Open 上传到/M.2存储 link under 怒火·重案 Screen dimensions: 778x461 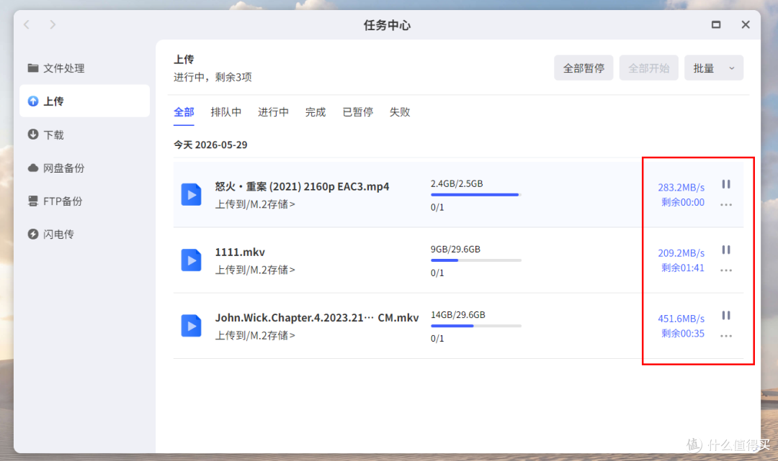point(255,204)
